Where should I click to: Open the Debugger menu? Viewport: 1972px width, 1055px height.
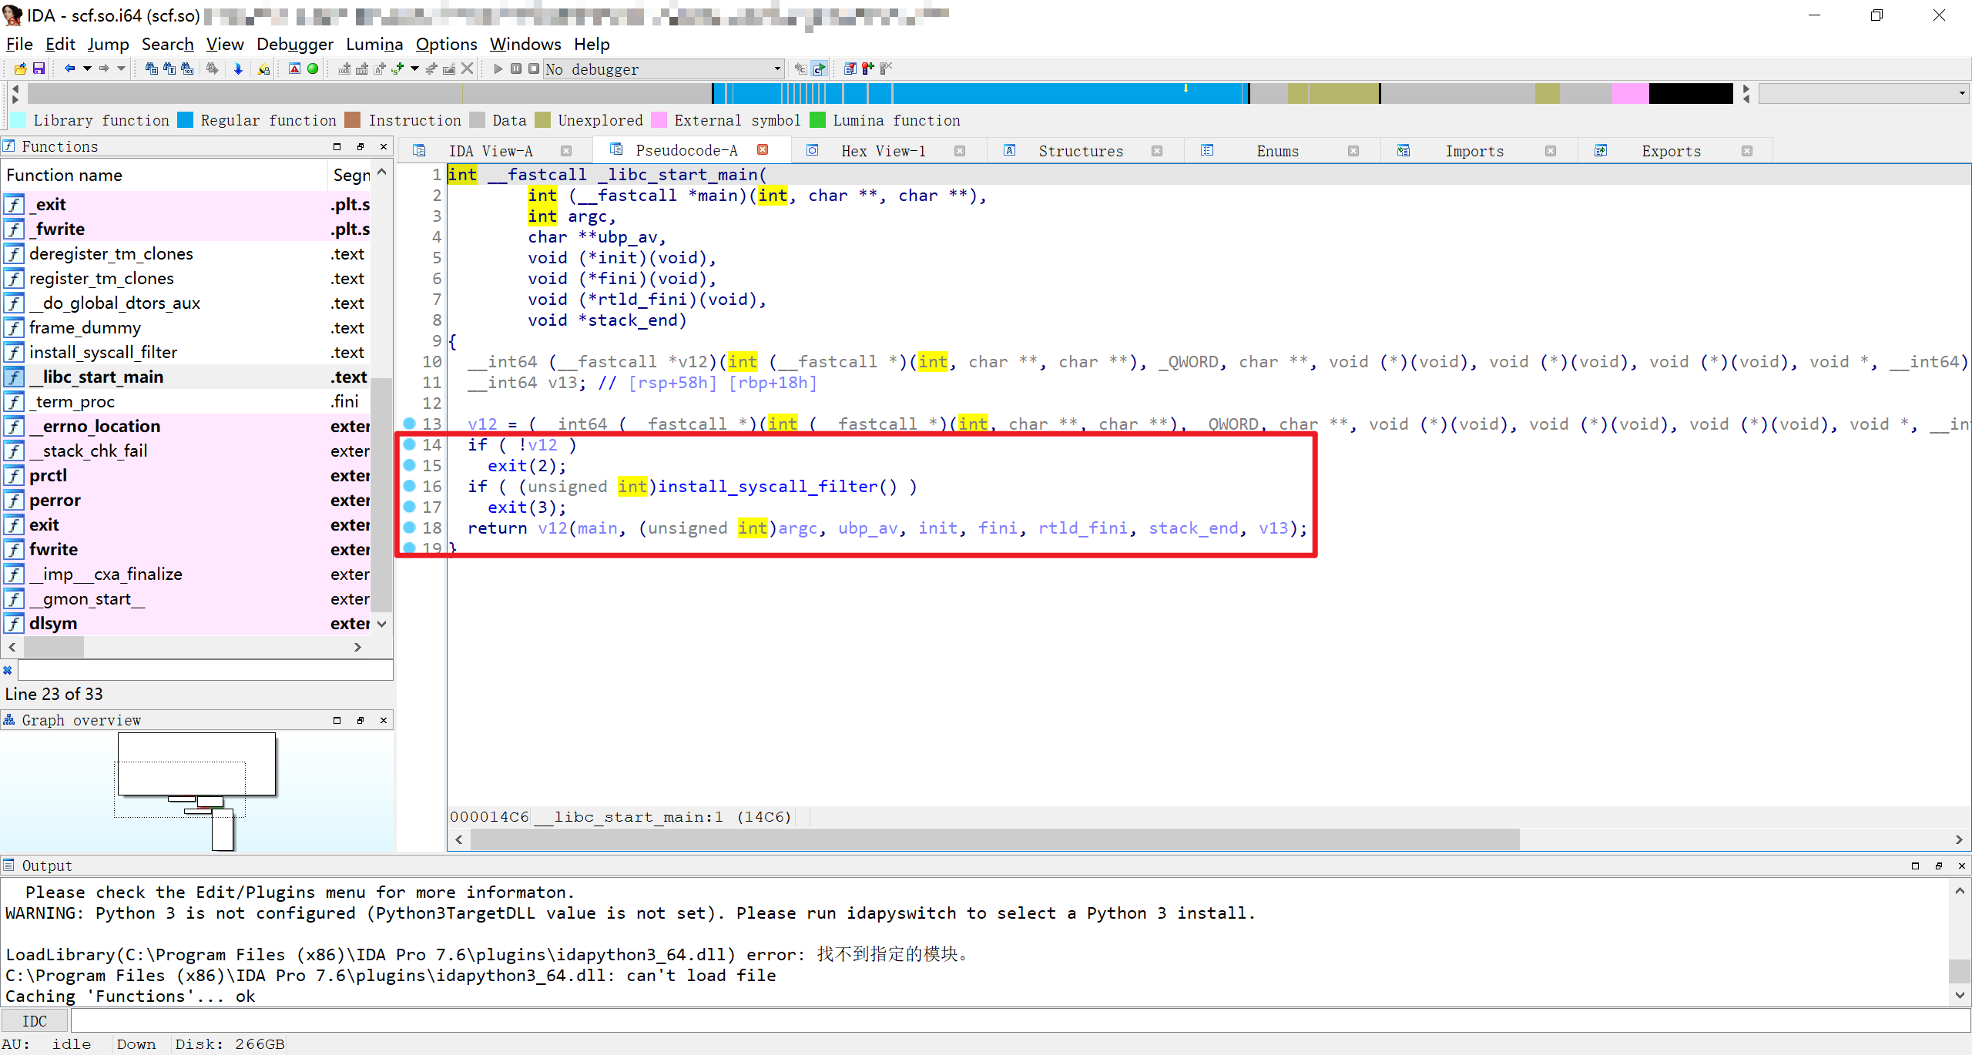[x=295, y=44]
